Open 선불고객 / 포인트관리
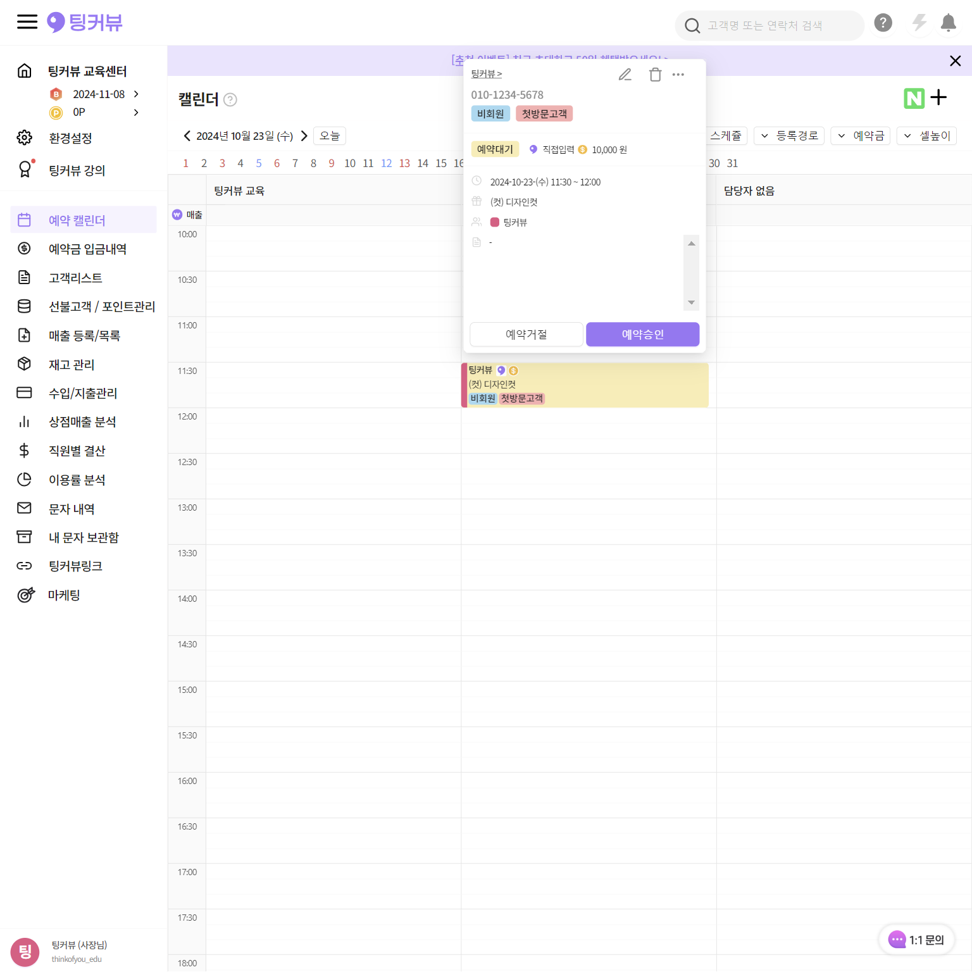This screenshot has height=972, width=972. (102, 306)
